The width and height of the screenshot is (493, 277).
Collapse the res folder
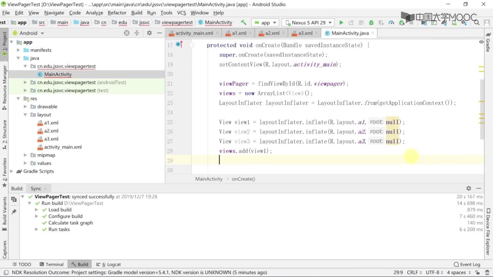coord(18,98)
